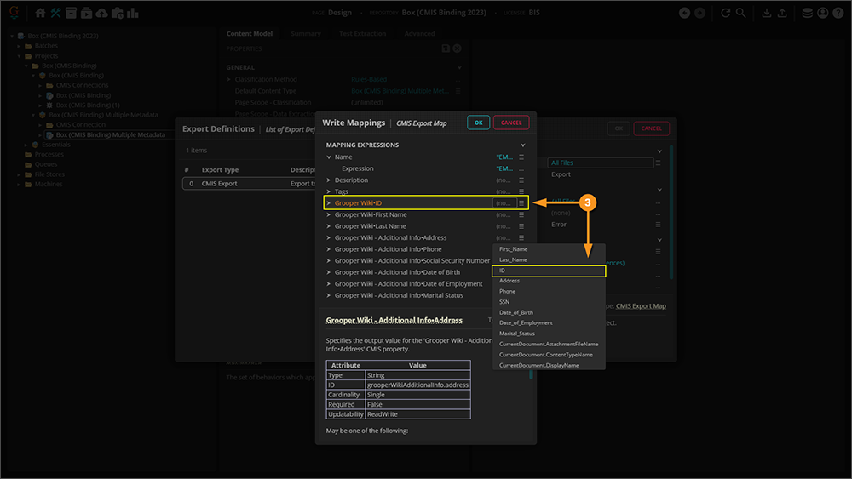
Task: Click the Home icon in top toolbar
Action: (x=40, y=13)
